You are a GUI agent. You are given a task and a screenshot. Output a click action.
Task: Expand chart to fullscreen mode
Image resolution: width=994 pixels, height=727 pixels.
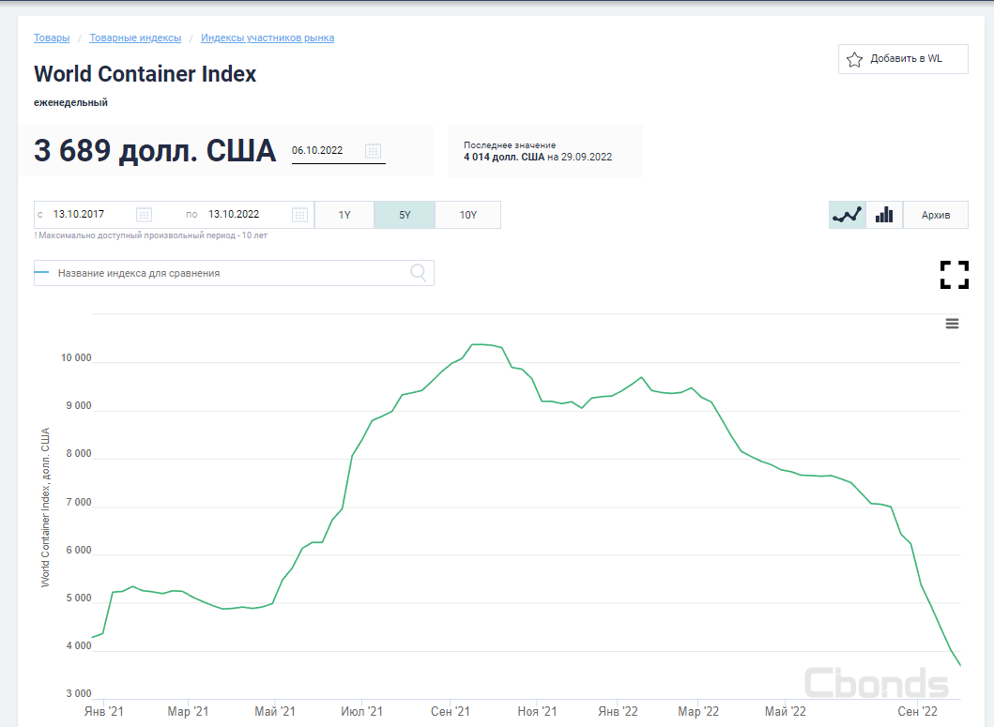[x=954, y=275]
